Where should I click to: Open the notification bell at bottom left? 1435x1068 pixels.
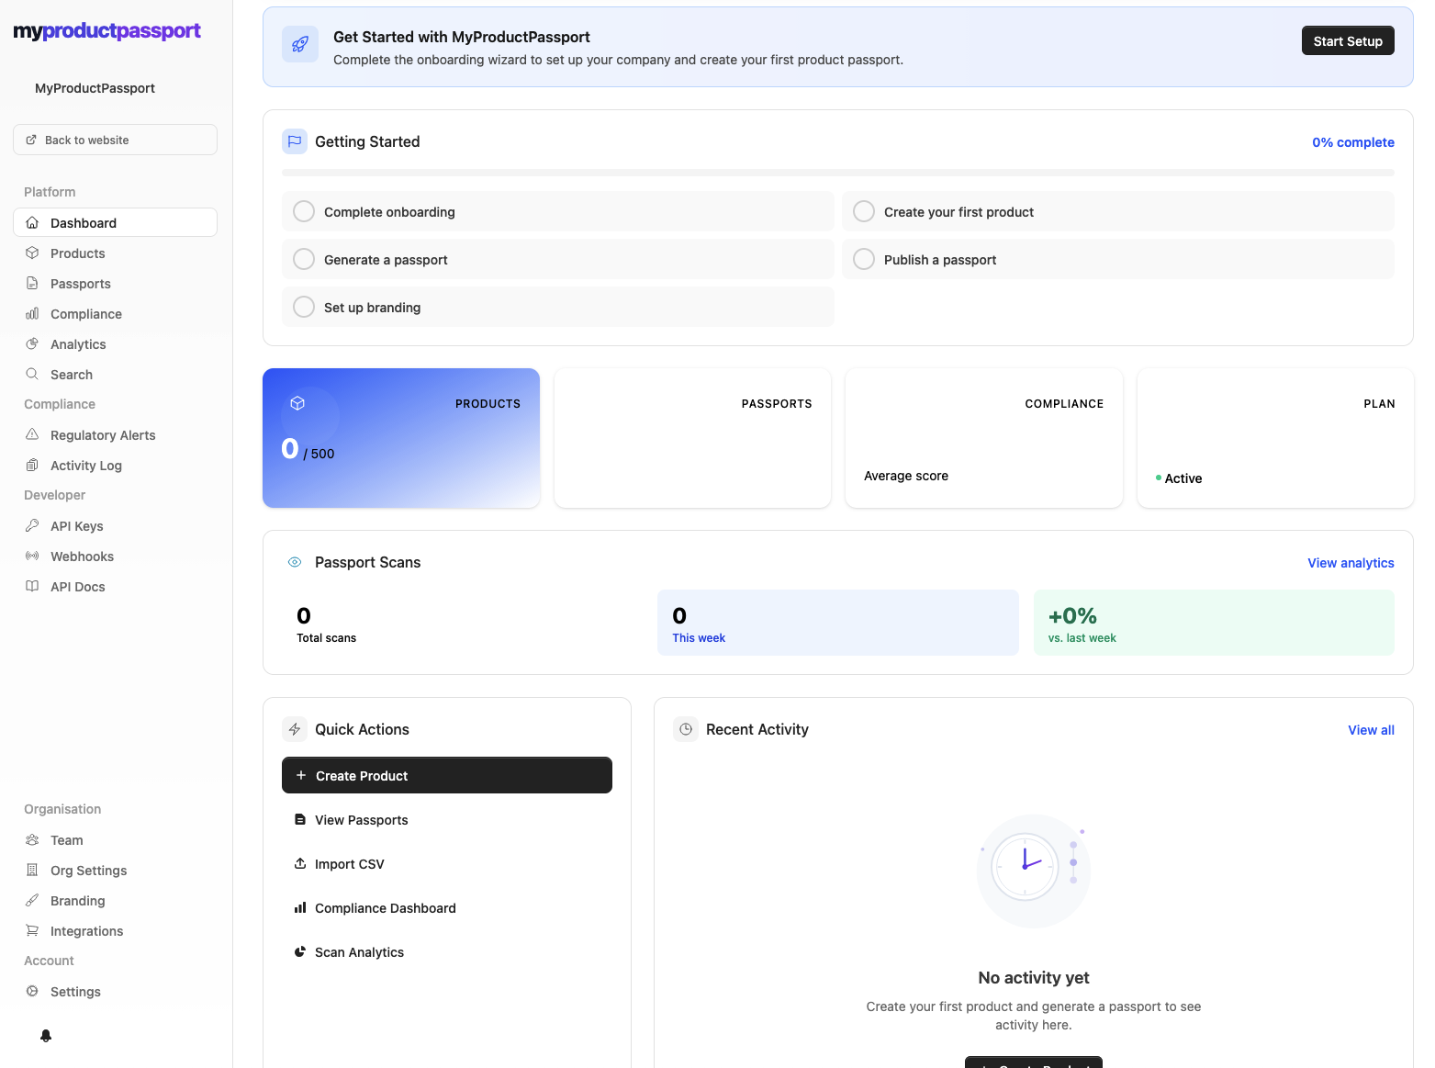click(45, 1035)
